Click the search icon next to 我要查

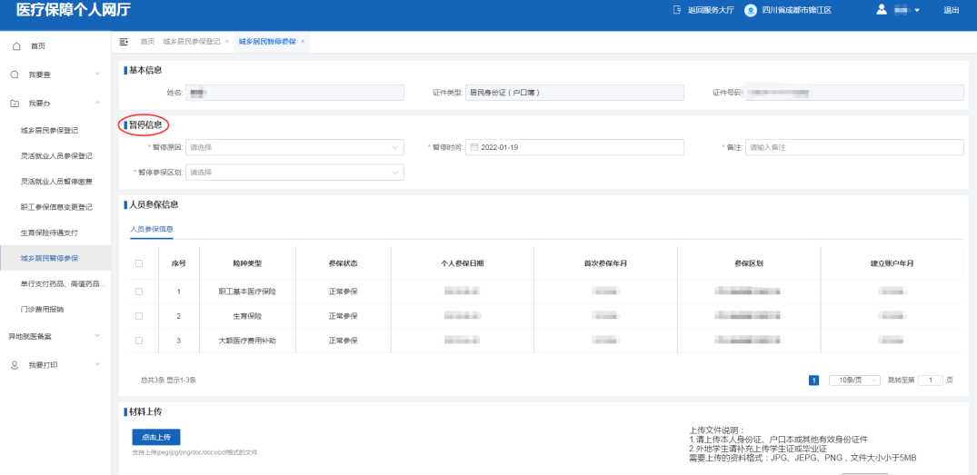click(x=15, y=74)
